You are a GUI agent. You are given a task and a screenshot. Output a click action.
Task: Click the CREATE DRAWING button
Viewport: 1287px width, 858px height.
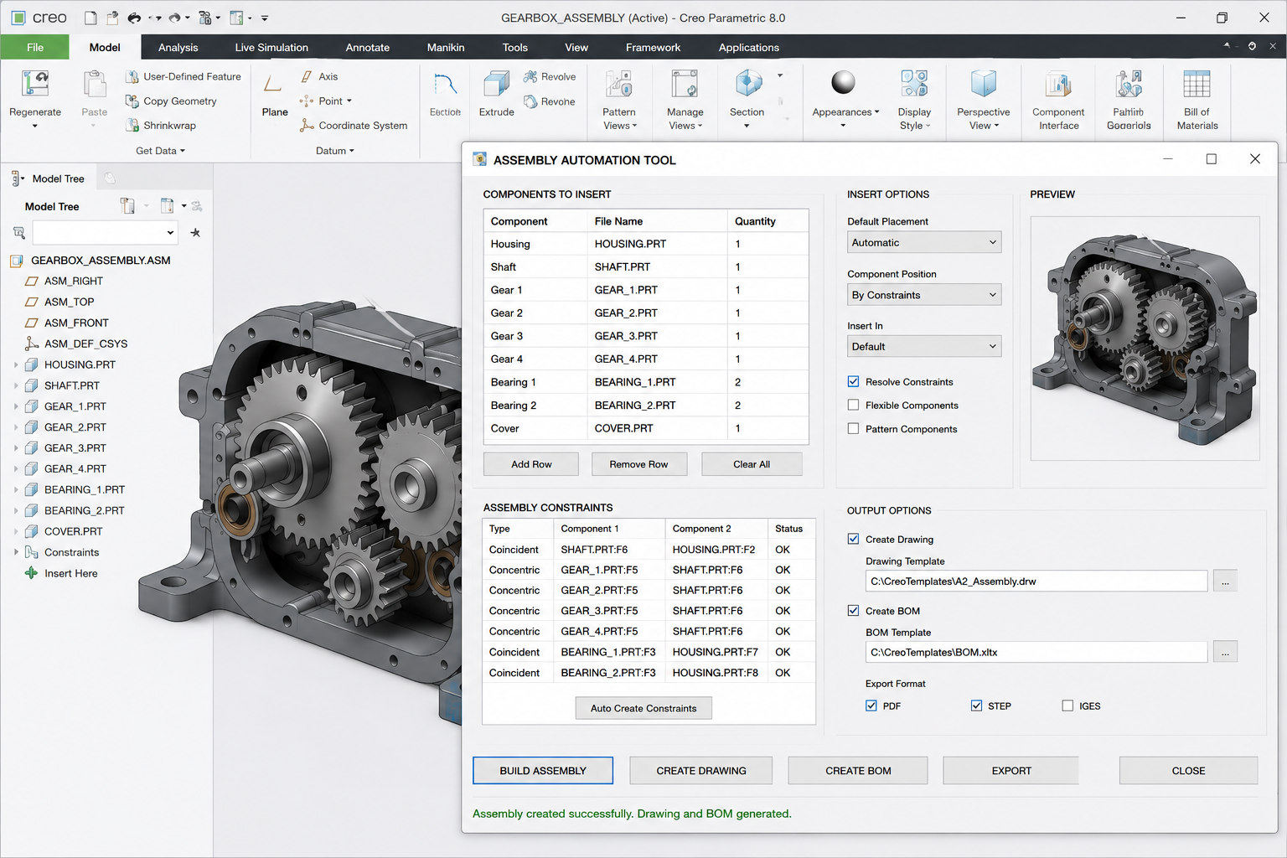coord(701,771)
